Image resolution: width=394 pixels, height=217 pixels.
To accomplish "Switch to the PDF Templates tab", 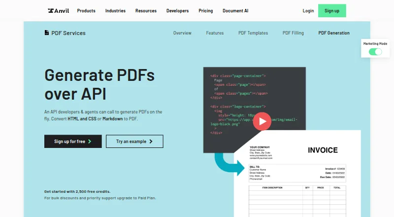I will [x=253, y=33].
